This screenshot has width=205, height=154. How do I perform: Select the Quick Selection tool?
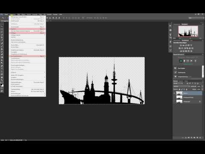coord(2,35)
